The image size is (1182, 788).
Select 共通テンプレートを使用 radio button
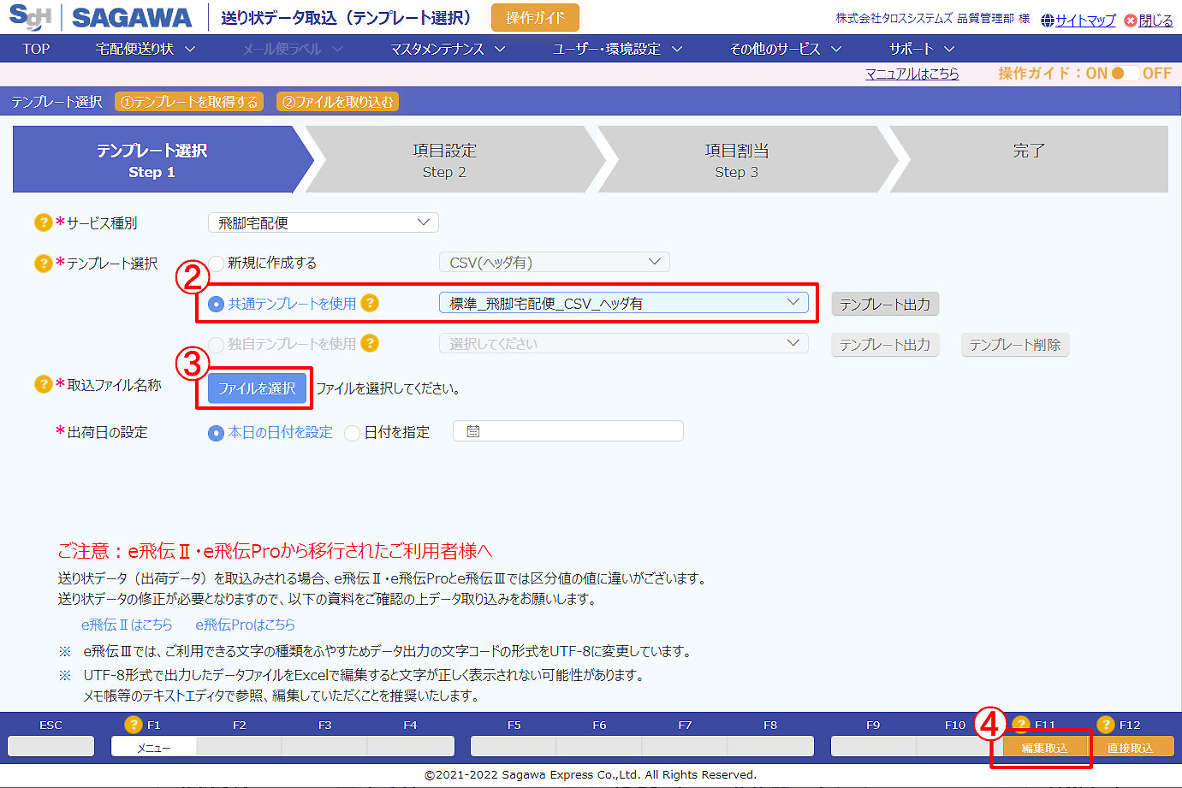click(x=216, y=304)
